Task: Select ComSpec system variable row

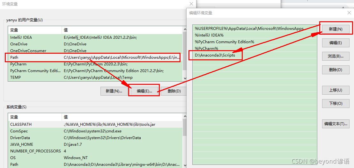Action: pyautogui.click(x=95, y=131)
